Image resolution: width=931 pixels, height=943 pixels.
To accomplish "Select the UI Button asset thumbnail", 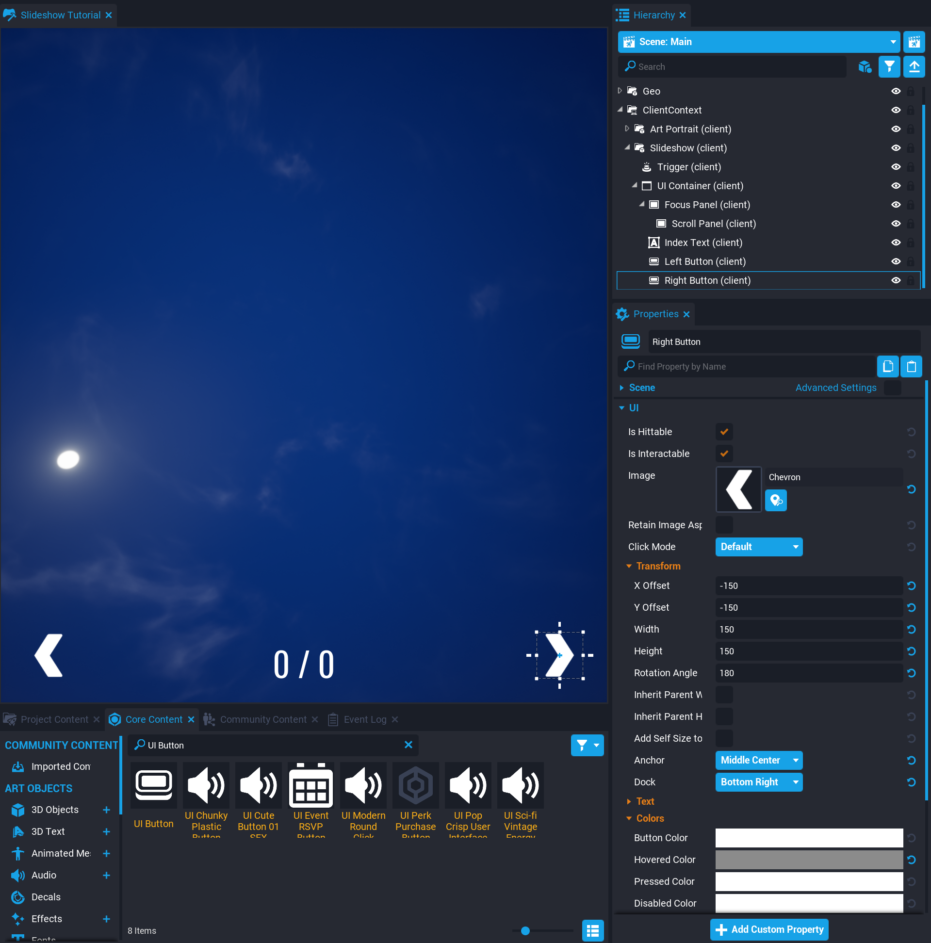I will point(153,785).
